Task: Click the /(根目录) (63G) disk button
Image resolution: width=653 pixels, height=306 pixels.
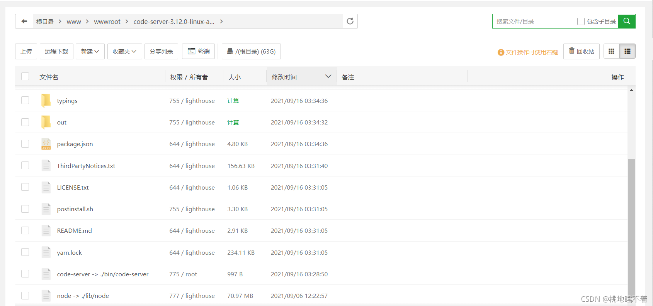Action: click(x=251, y=51)
